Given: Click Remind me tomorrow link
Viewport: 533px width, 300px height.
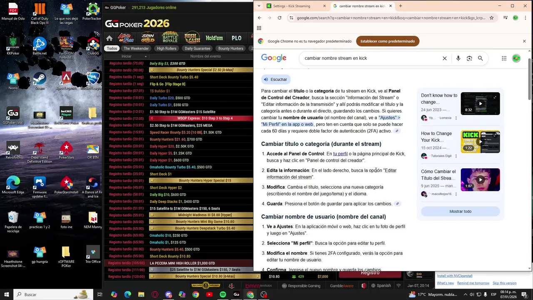Looking at the screenshot, I should [473, 283].
